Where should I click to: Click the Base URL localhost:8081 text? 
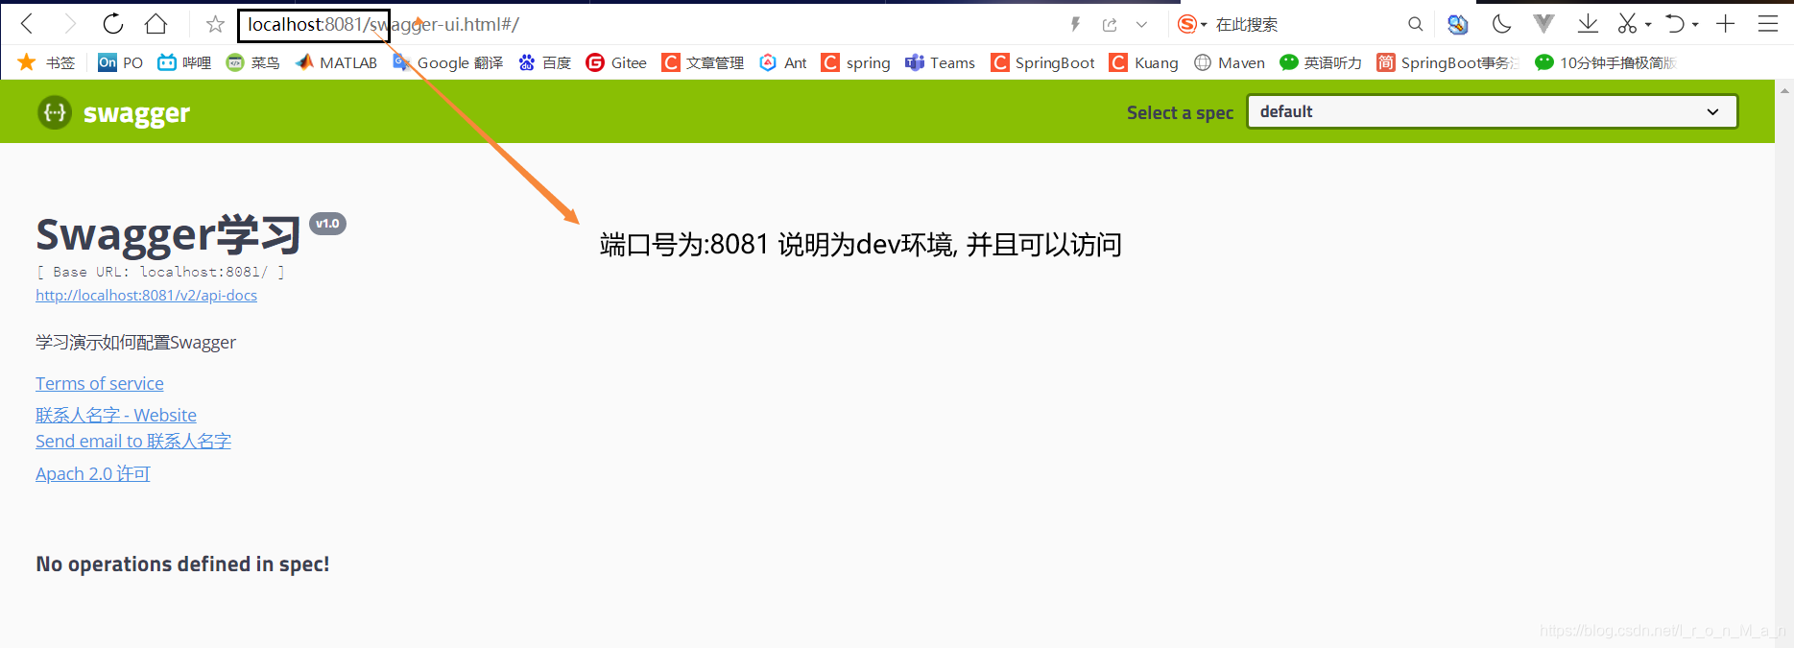coord(160,272)
